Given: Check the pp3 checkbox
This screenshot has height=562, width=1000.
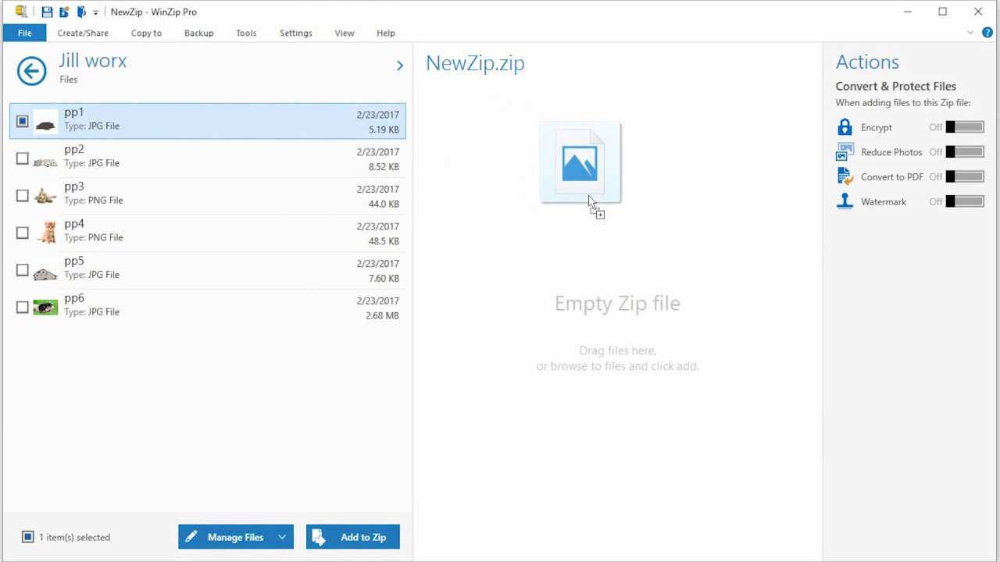Looking at the screenshot, I should pos(23,195).
